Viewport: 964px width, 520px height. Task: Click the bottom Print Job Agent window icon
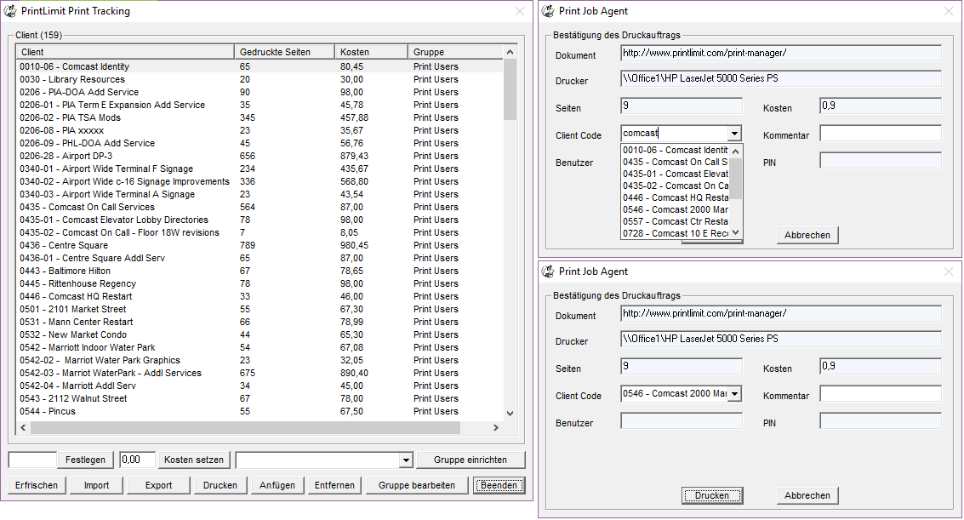[548, 271]
